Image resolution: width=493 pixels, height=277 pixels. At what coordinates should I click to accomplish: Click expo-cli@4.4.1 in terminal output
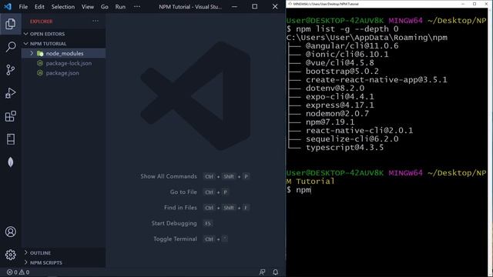pyautogui.click(x=340, y=97)
